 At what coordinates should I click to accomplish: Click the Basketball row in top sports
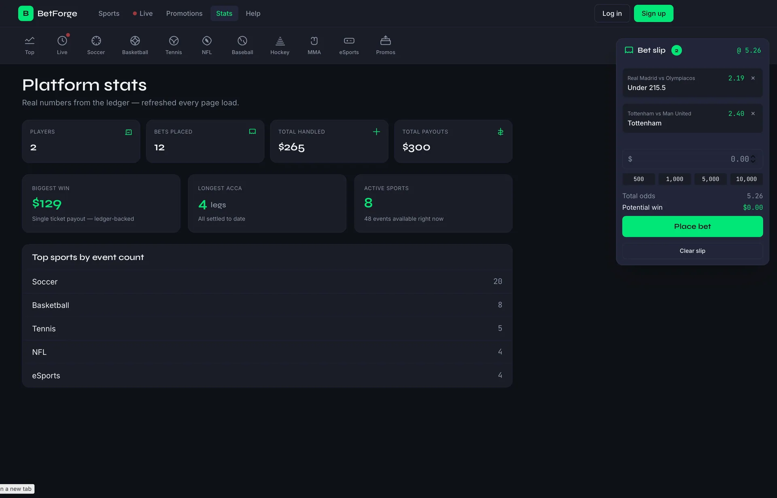pyautogui.click(x=267, y=305)
